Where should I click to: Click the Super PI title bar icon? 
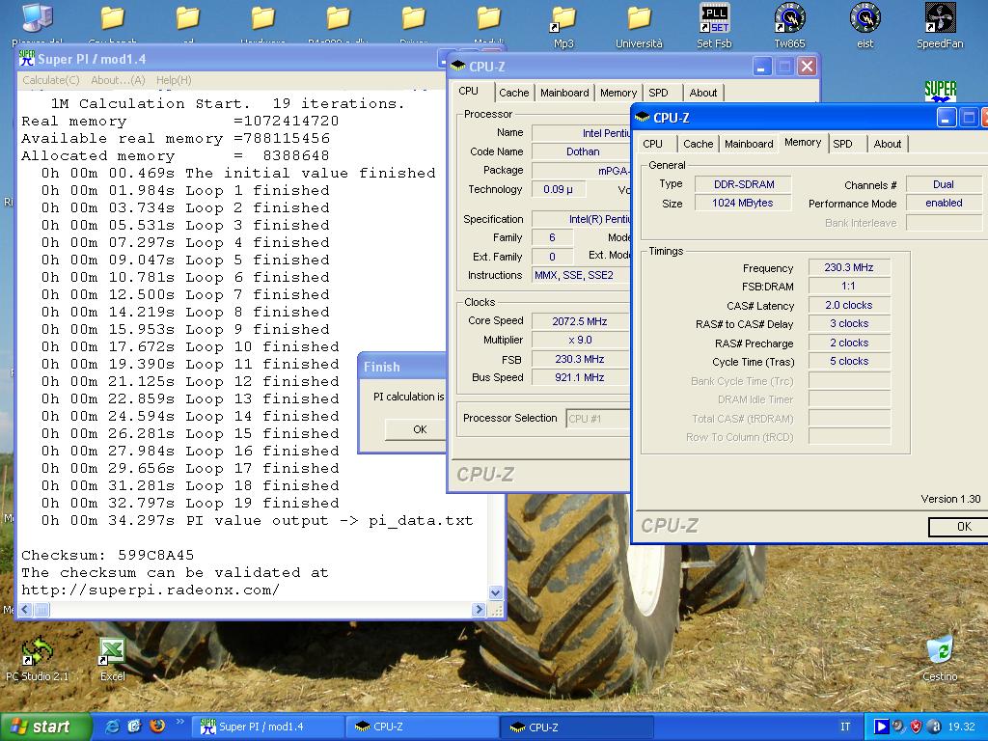pyautogui.click(x=26, y=59)
